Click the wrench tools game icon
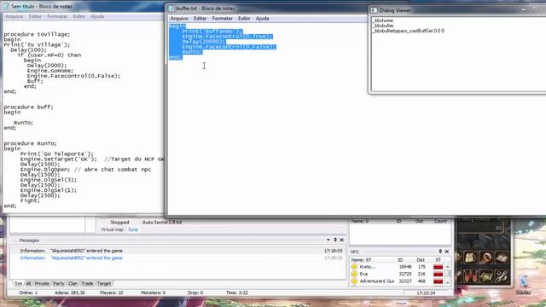 point(502,276)
